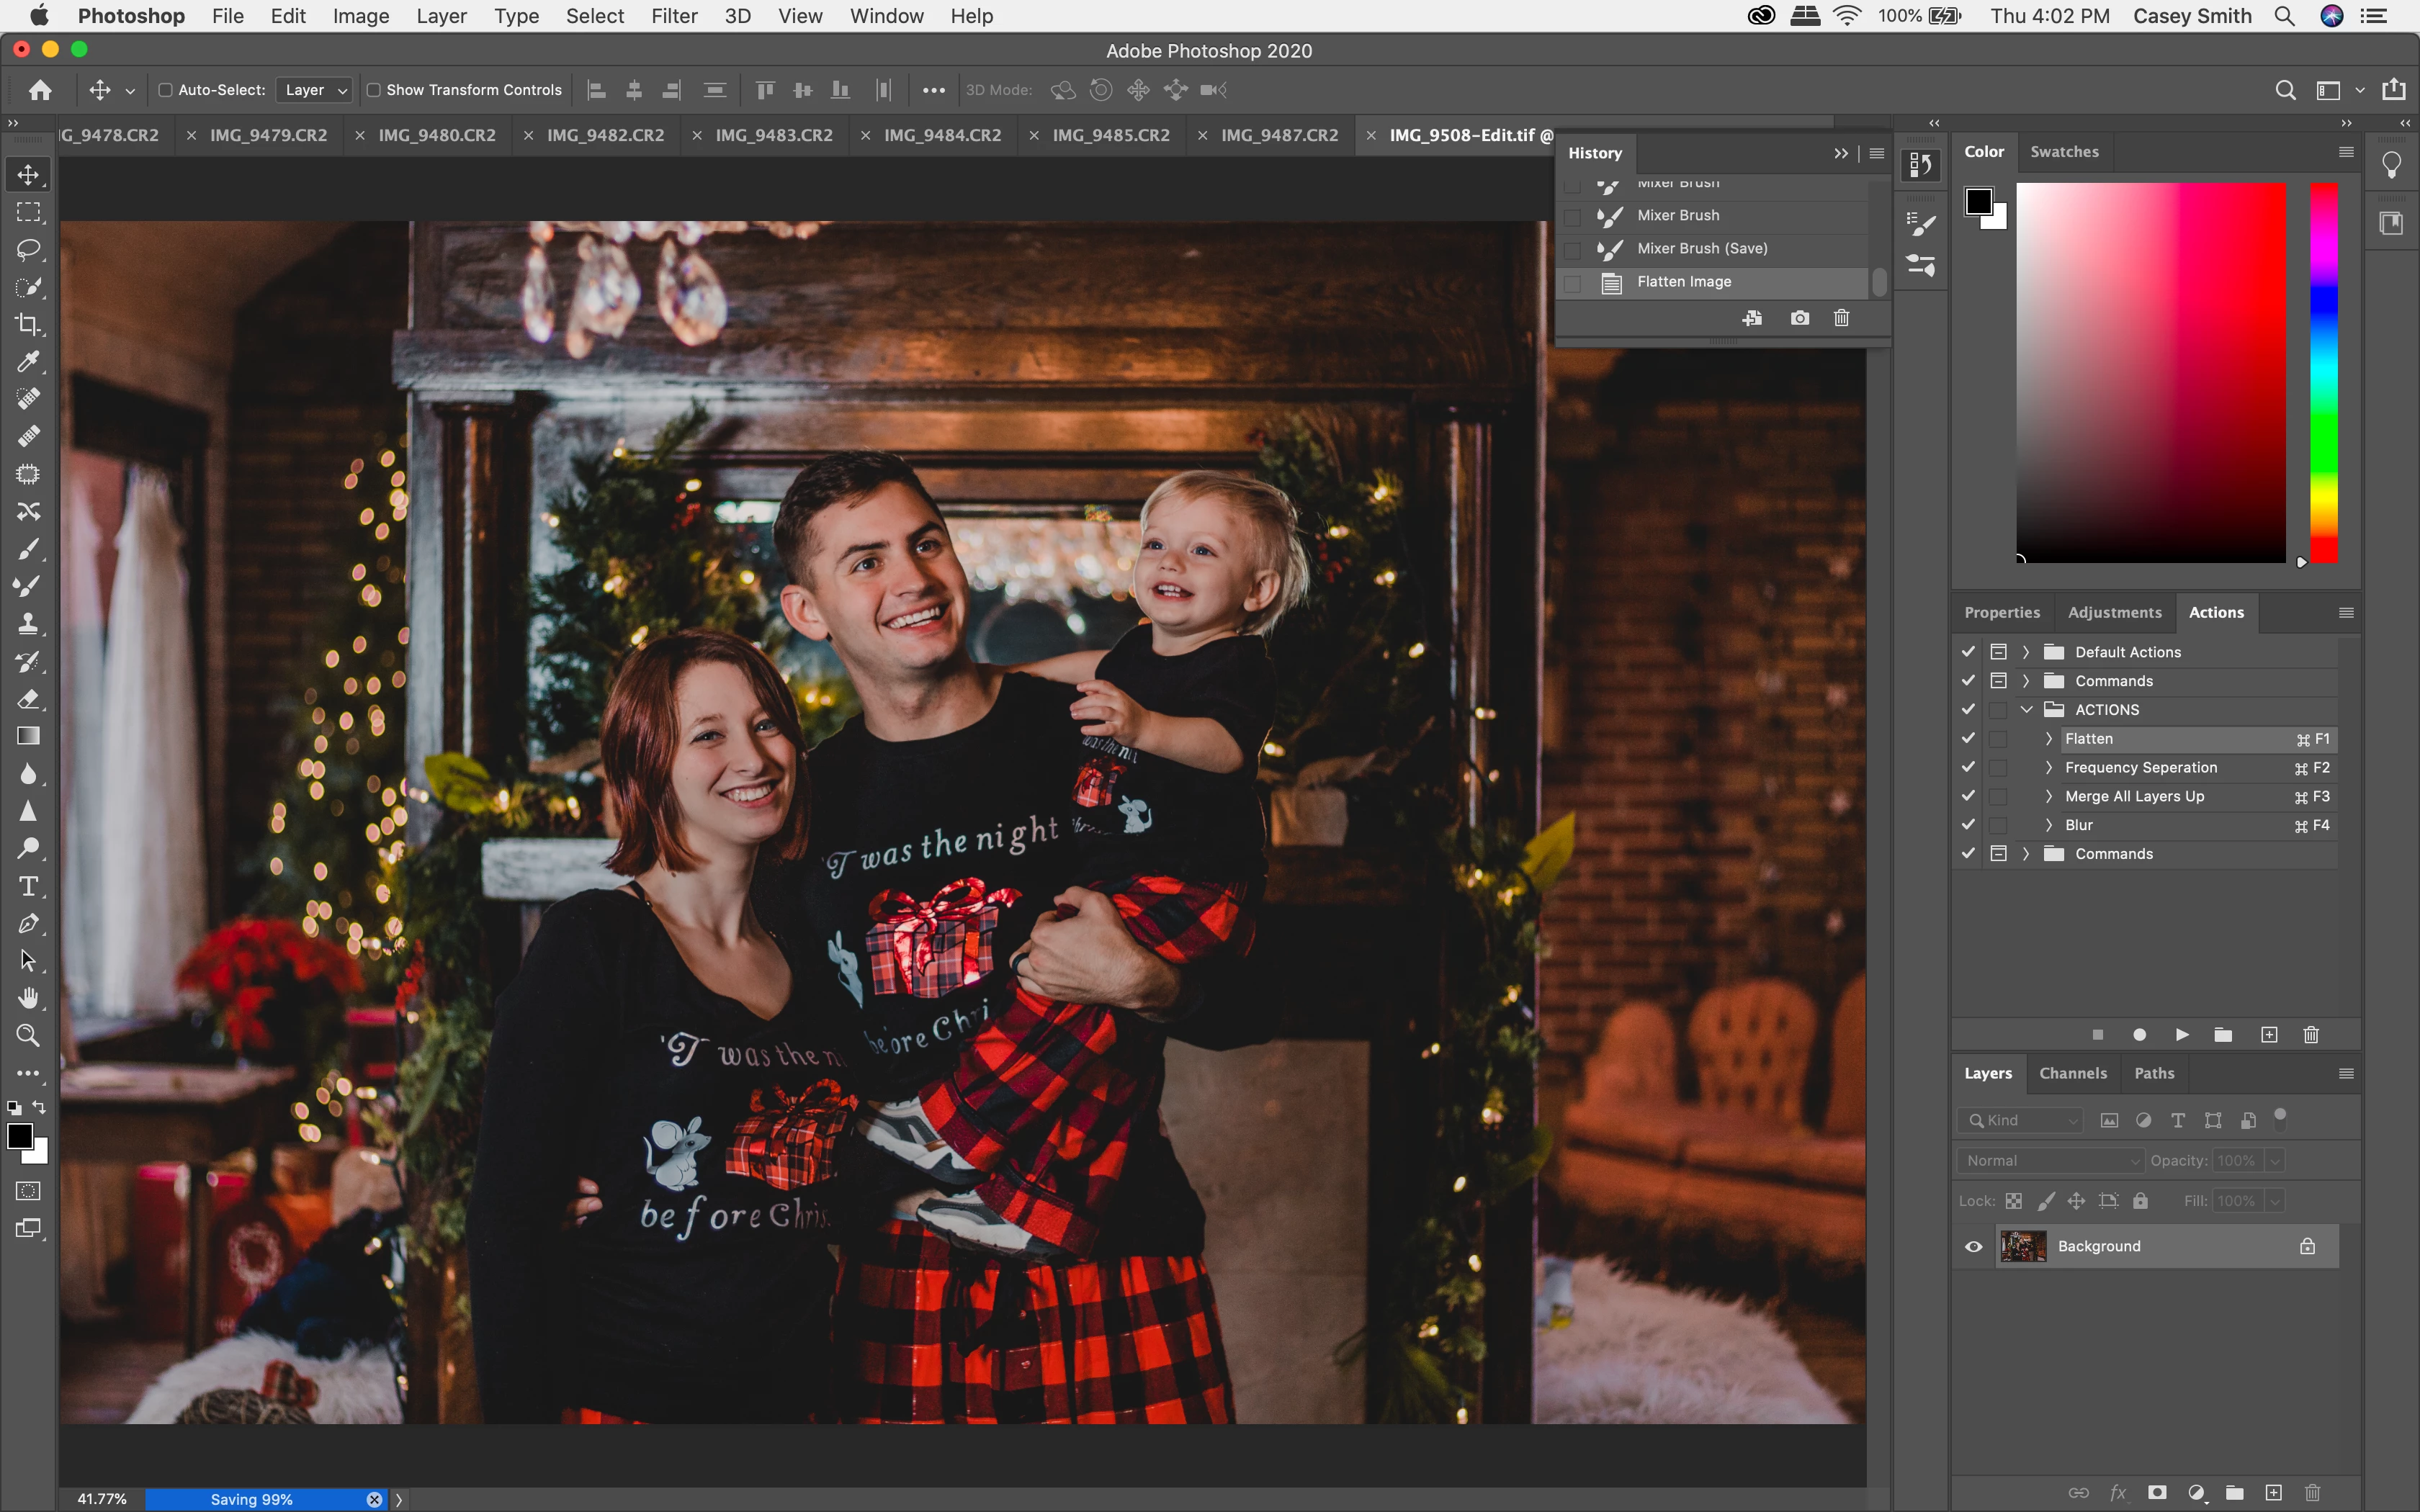The height and width of the screenshot is (1512, 2420).
Task: Enable the Auto-Select checkbox
Action: click(166, 90)
